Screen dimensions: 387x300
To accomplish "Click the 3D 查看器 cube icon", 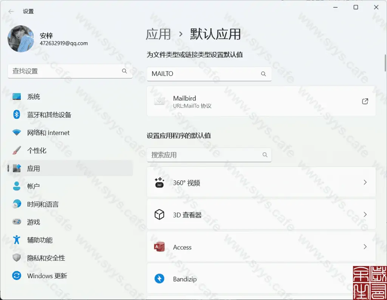I will coord(159,214).
